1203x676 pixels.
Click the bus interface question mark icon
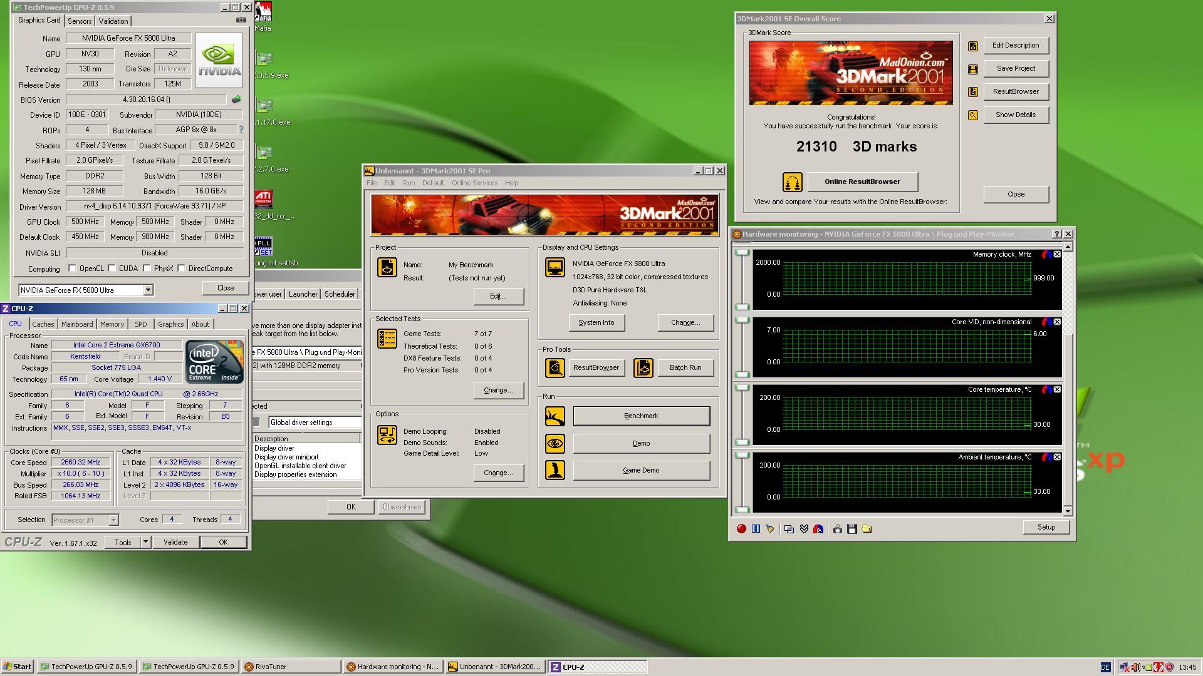click(x=241, y=130)
